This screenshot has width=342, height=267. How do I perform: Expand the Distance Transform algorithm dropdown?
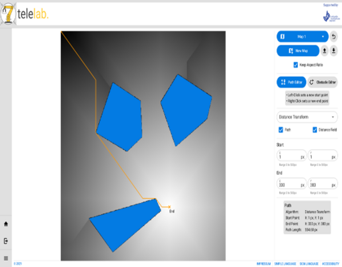click(307, 117)
